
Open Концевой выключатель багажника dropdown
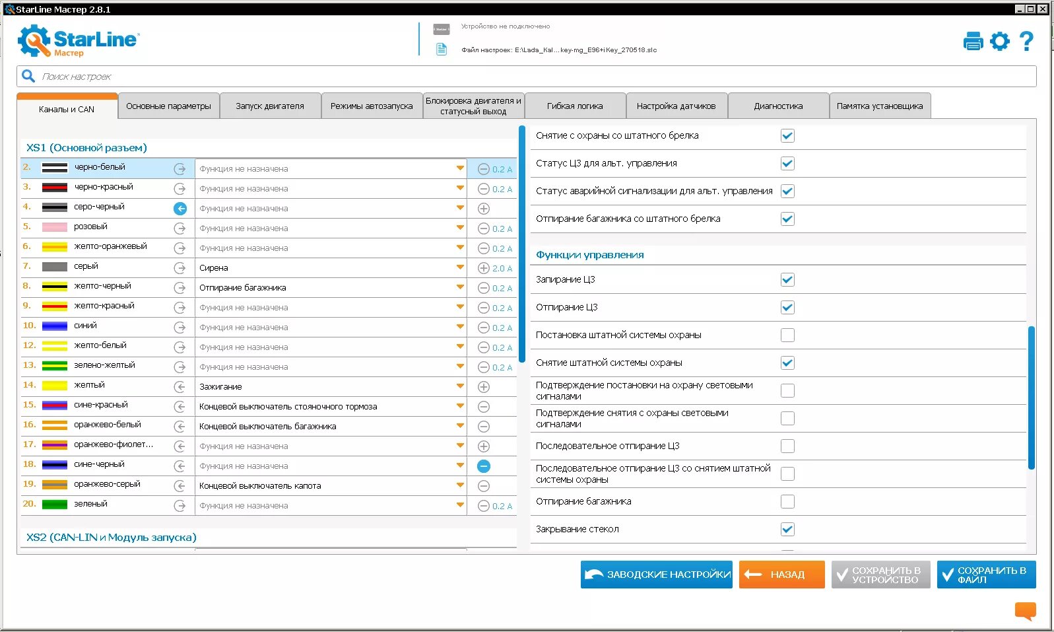point(331,427)
